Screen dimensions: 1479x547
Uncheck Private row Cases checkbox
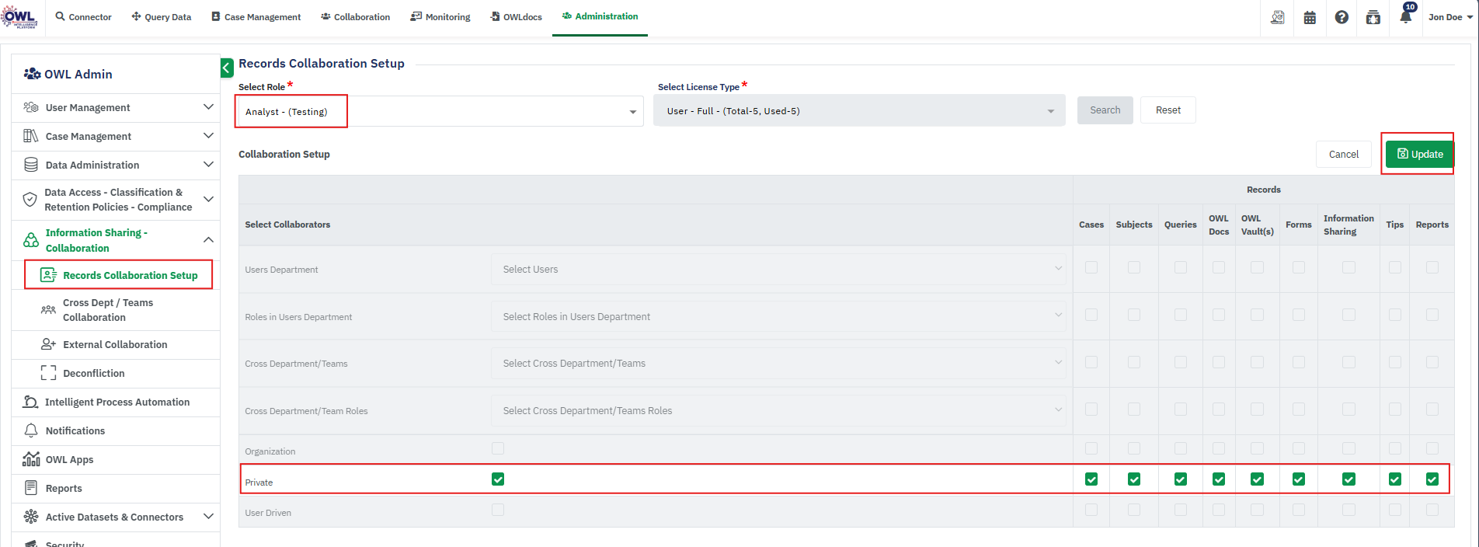pyautogui.click(x=1091, y=479)
